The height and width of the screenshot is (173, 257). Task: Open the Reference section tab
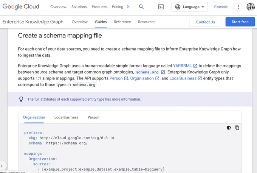pos(122,22)
